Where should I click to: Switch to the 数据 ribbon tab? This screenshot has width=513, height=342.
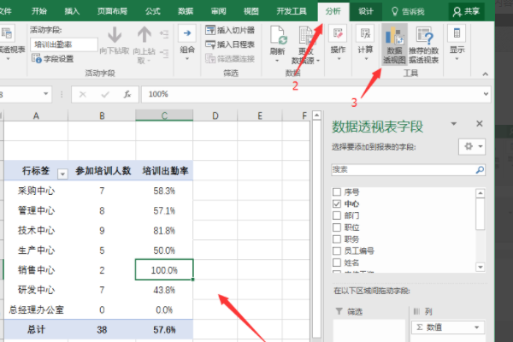[186, 12]
